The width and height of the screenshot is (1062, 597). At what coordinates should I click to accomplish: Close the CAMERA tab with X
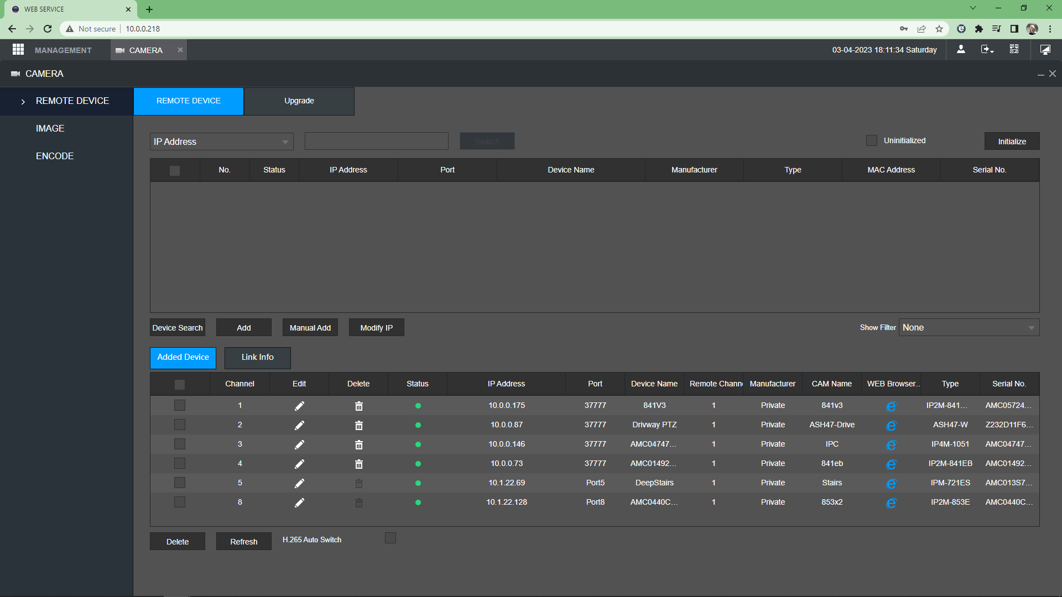coord(180,50)
